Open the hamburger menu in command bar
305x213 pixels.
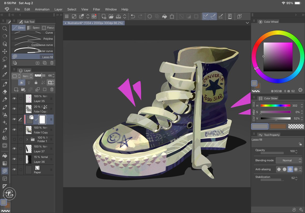pyautogui.click(x=67, y=17)
